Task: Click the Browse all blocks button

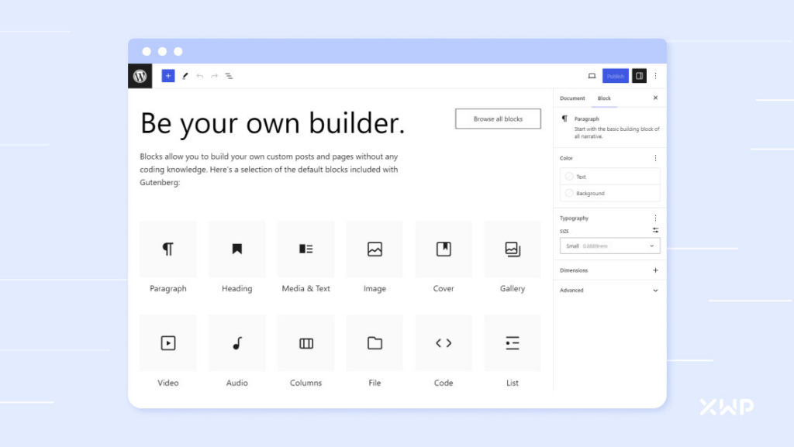Action: point(498,119)
